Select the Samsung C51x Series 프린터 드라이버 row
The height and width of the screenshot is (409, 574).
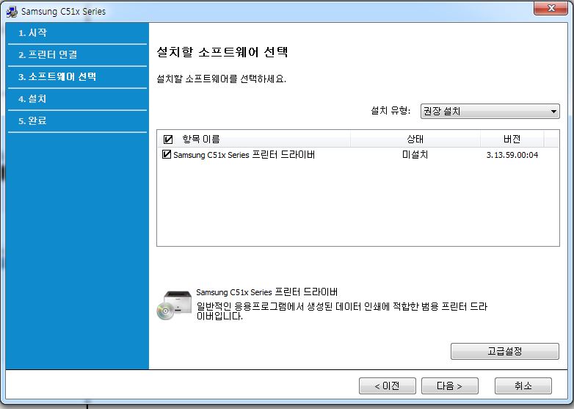click(x=358, y=154)
